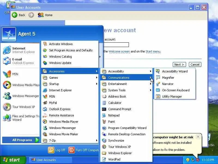Open the Address Book icon
Image resolution: width=218 pixels, height=164 pixels.
[x=104, y=96]
